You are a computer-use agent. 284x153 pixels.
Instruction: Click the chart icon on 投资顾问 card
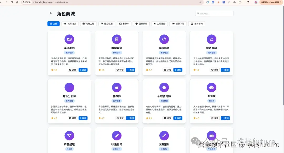(212, 39)
